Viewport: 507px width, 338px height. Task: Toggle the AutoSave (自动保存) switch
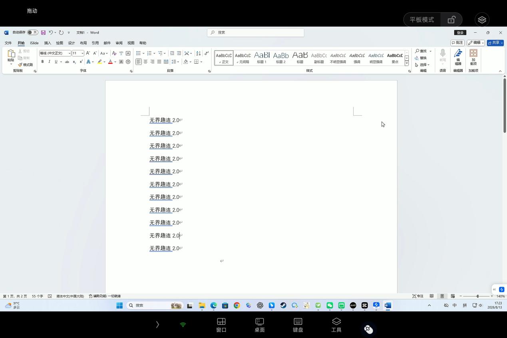33,32
